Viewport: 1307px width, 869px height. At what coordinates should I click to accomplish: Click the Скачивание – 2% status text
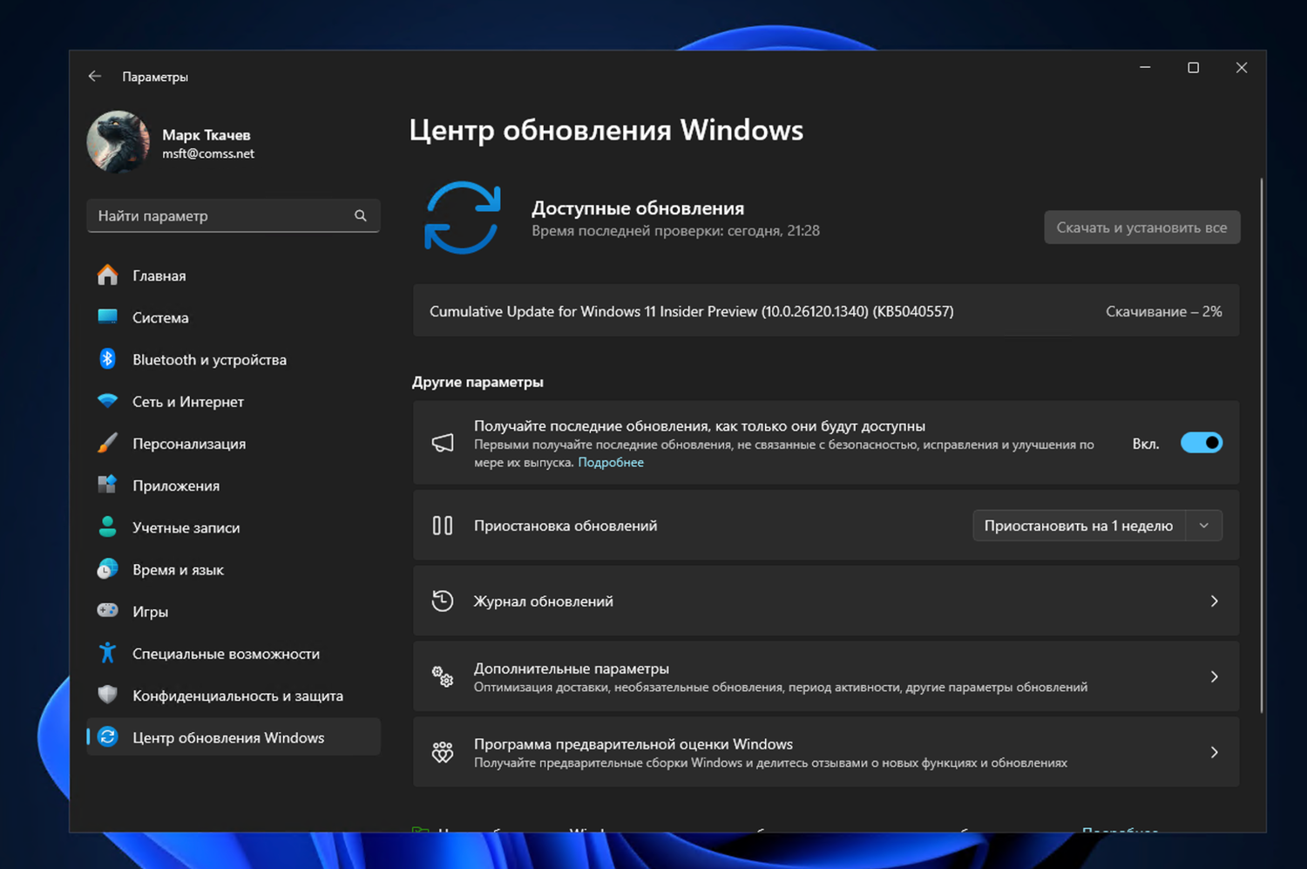tap(1163, 311)
